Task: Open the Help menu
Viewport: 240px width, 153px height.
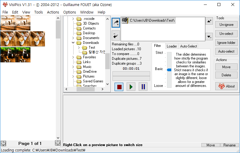Action: 101,12
